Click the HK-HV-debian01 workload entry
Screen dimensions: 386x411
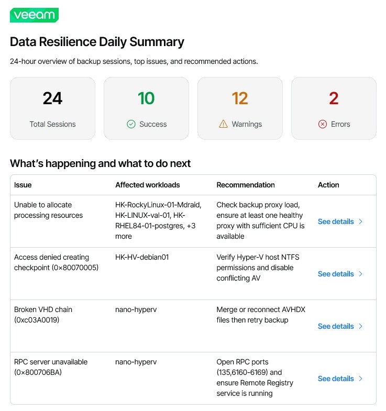(142, 257)
